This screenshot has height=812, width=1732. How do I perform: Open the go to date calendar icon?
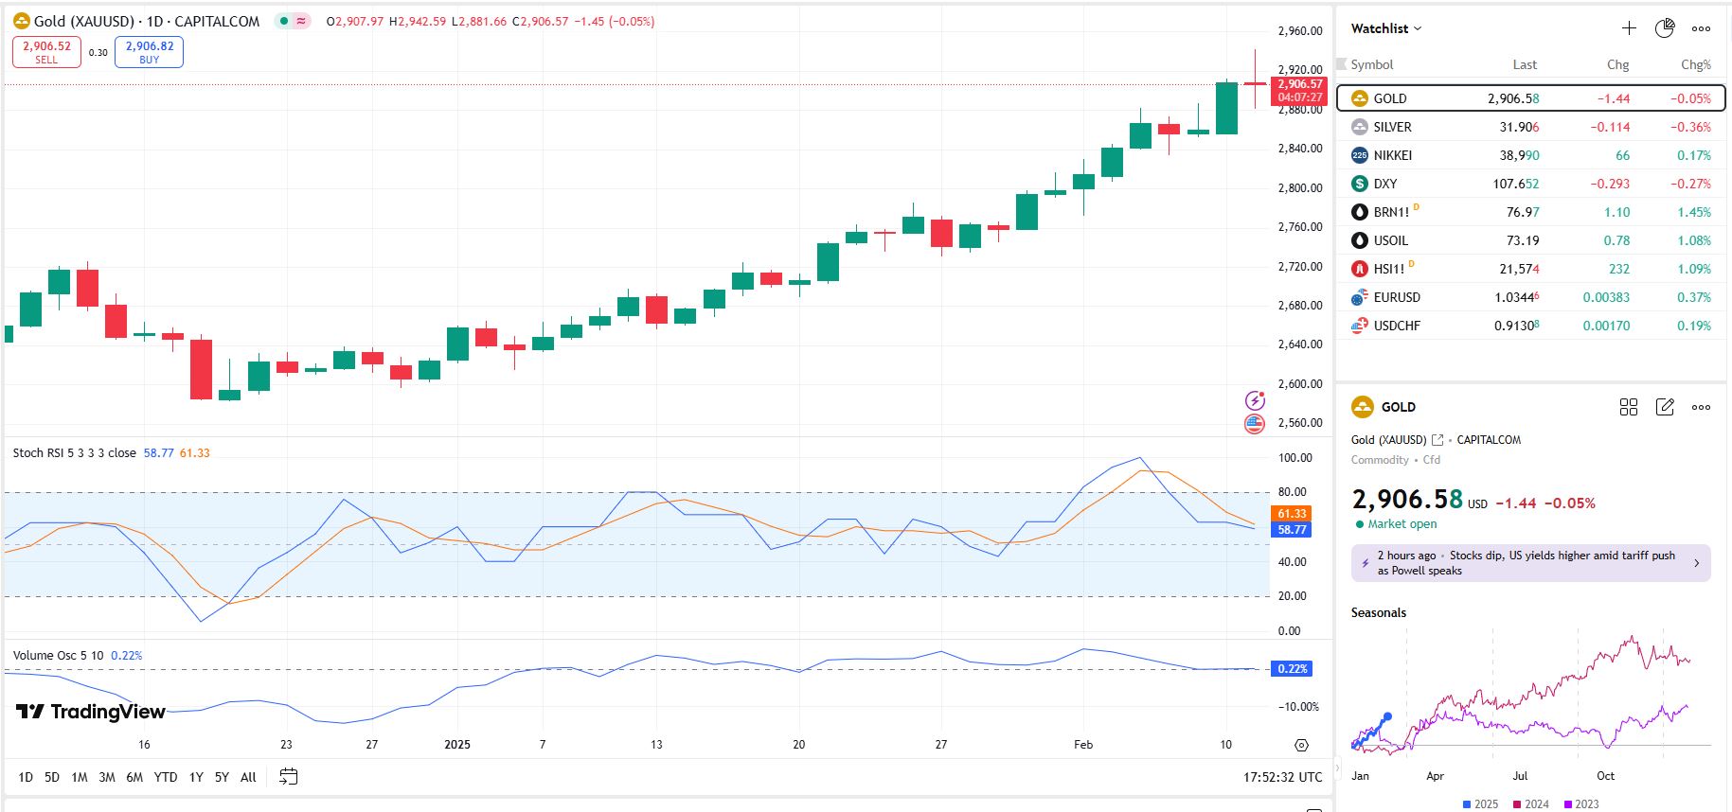(x=289, y=777)
